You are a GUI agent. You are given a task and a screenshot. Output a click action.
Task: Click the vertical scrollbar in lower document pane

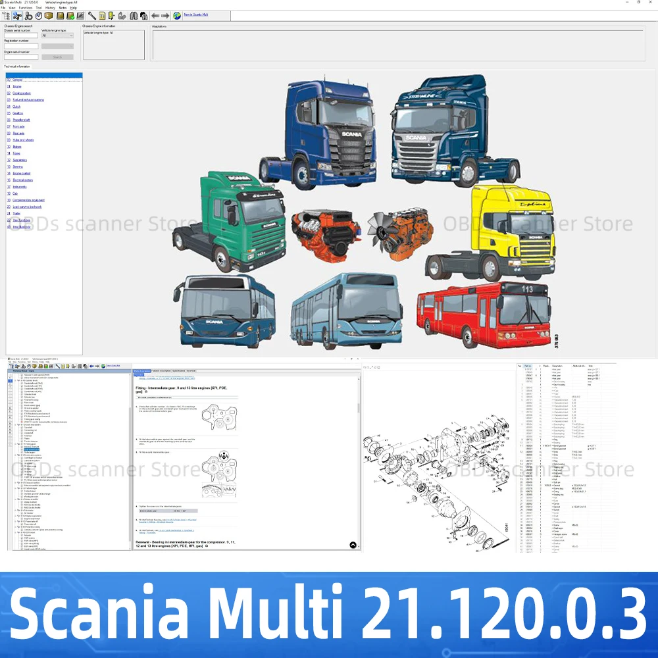(359, 462)
